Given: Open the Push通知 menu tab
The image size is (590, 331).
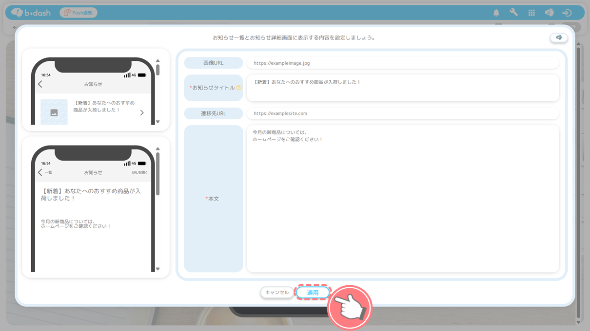Looking at the screenshot, I should tap(79, 13).
